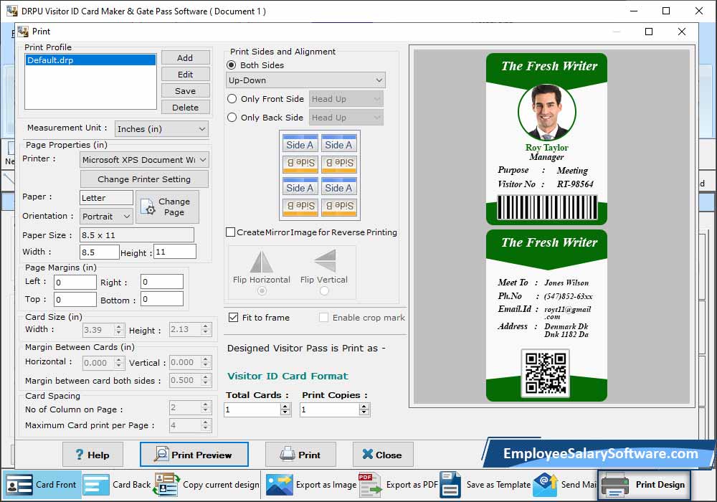The width and height of the screenshot is (717, 502).
Task: Maximize the Print dialog window
Action: tap(648, 32)
